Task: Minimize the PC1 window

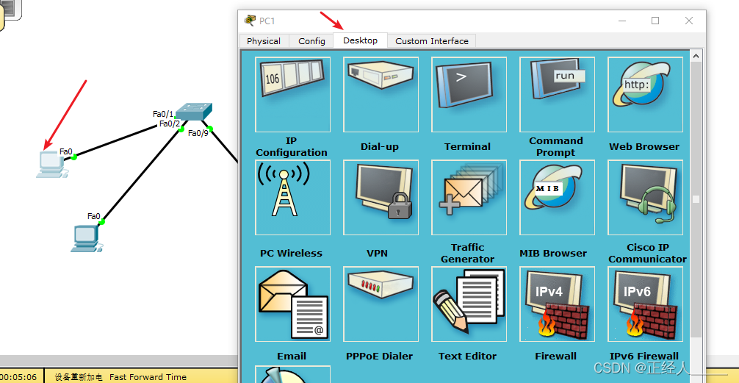Action: (623, 21)
